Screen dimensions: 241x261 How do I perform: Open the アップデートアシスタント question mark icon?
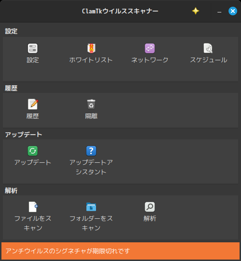pyautogui.click(x=91, y=151)
